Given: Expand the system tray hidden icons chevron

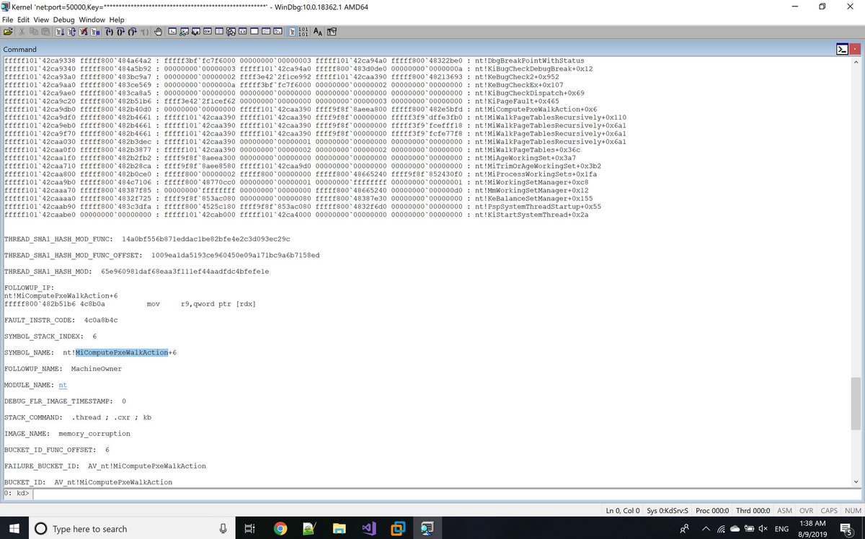Looking at the screenshot, I should tap(705, 528).
